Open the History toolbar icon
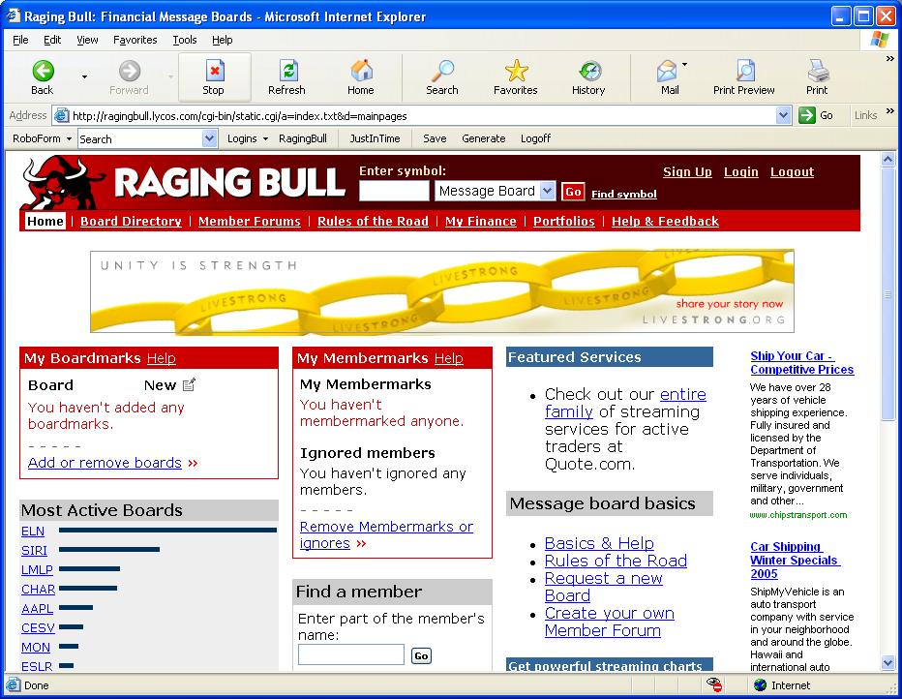902x699 pixels. pyautogui.click(x=588, y=72)
